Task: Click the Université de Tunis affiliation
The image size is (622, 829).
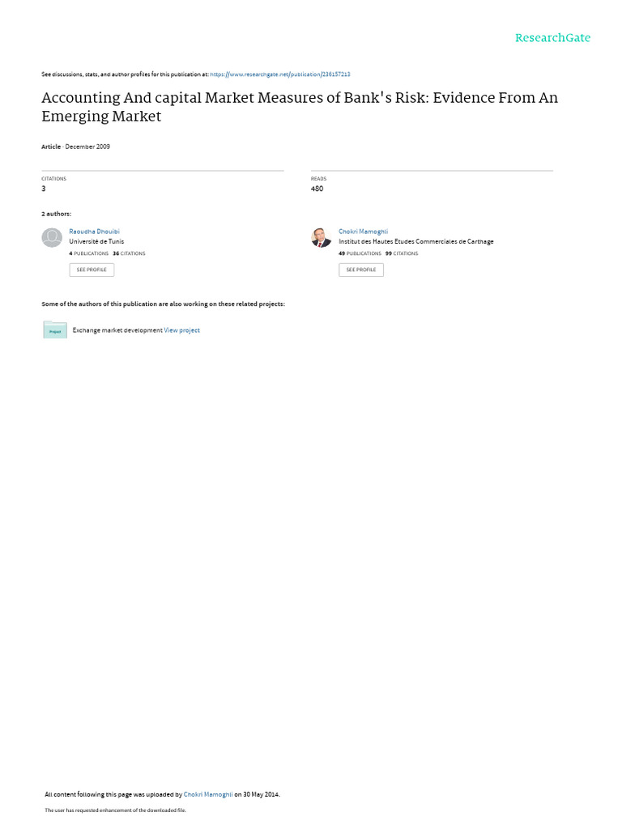Action: click(96, 241)
